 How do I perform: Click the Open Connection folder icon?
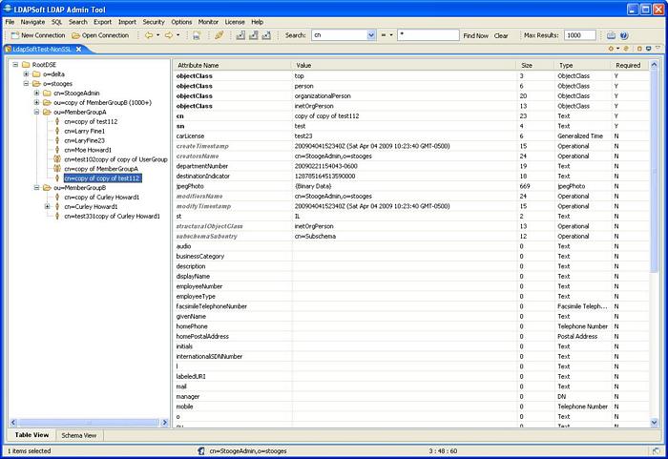pyautogui.click(x=74, y=35)
